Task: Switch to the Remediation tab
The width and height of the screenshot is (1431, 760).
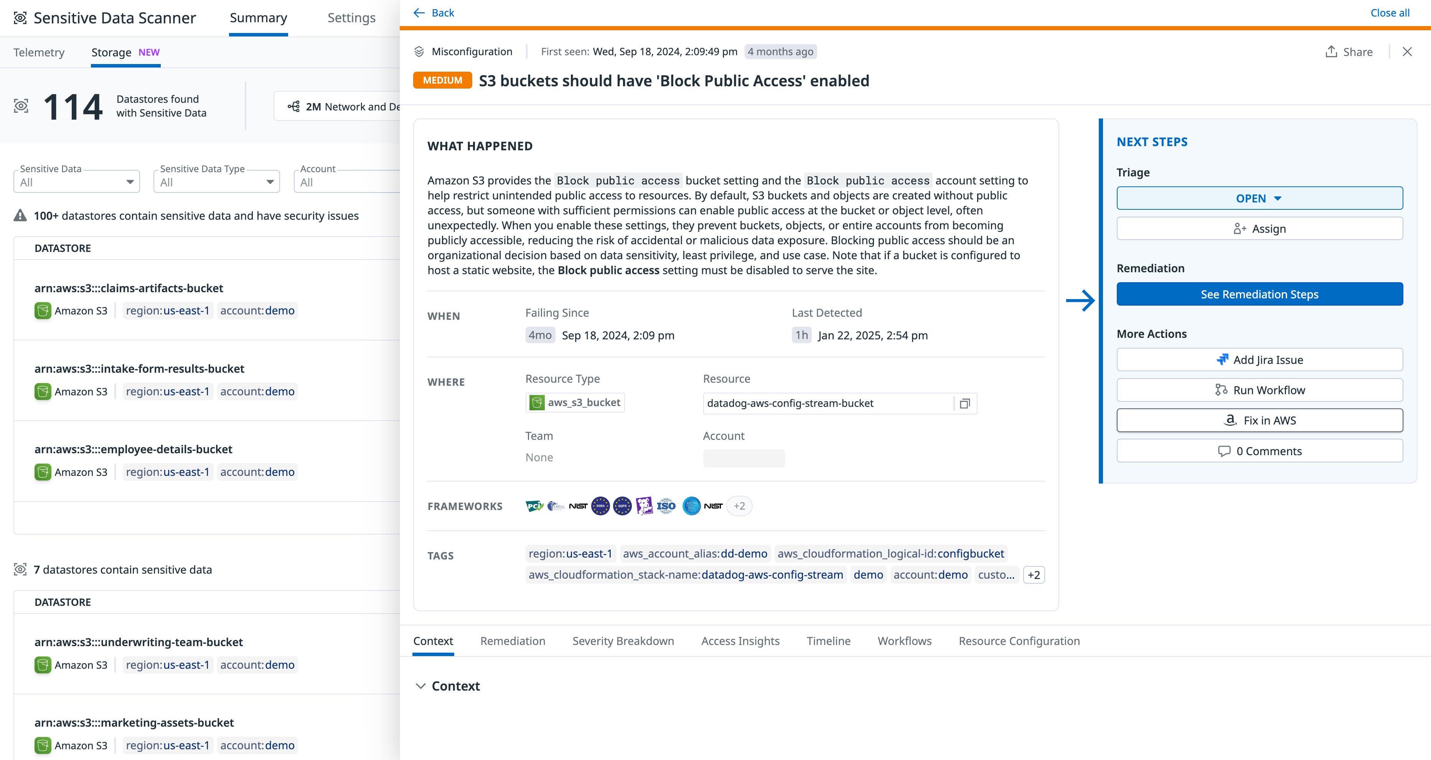Action: tap(512, 641)
